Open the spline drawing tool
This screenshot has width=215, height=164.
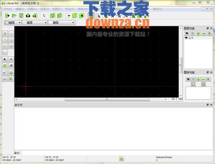click(11, 46)
